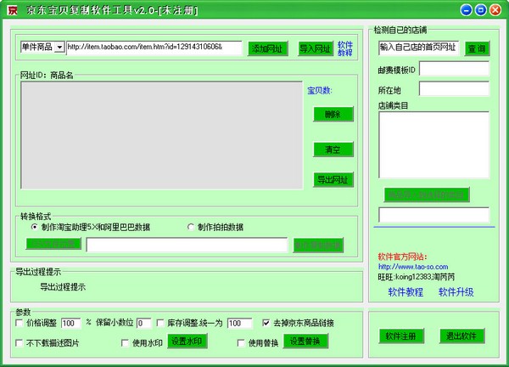Click the 添加网址 button
The image size is (509, 367).
(x=267, y=48)
